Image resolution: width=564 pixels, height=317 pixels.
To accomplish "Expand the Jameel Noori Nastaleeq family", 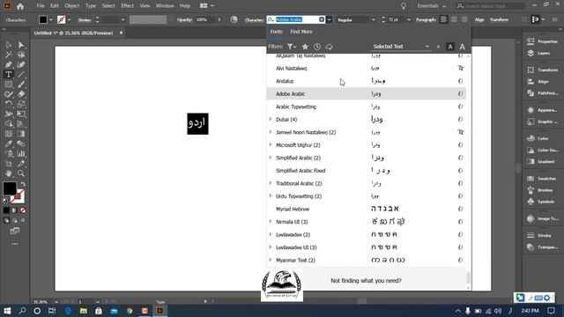I will (271, 132).
